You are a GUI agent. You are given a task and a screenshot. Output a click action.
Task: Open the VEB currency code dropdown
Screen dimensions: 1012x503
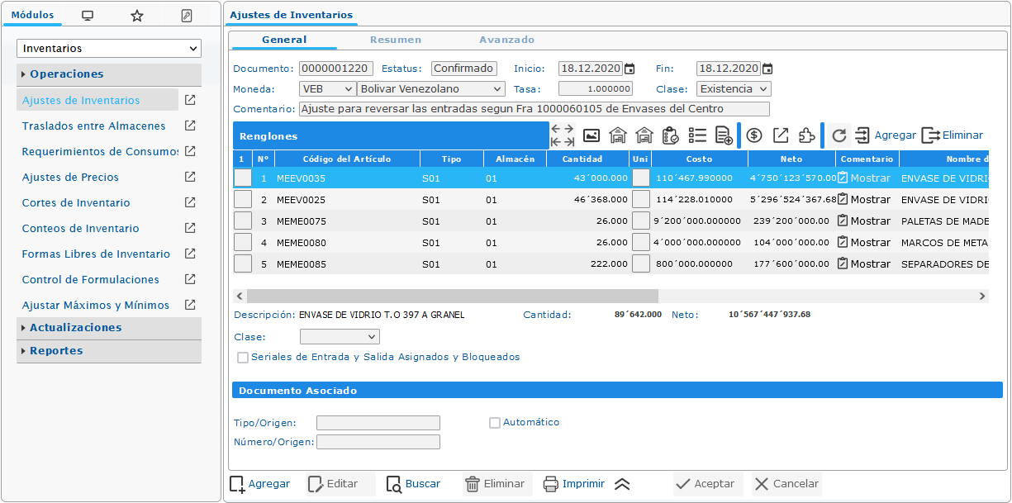click(328, 88)
